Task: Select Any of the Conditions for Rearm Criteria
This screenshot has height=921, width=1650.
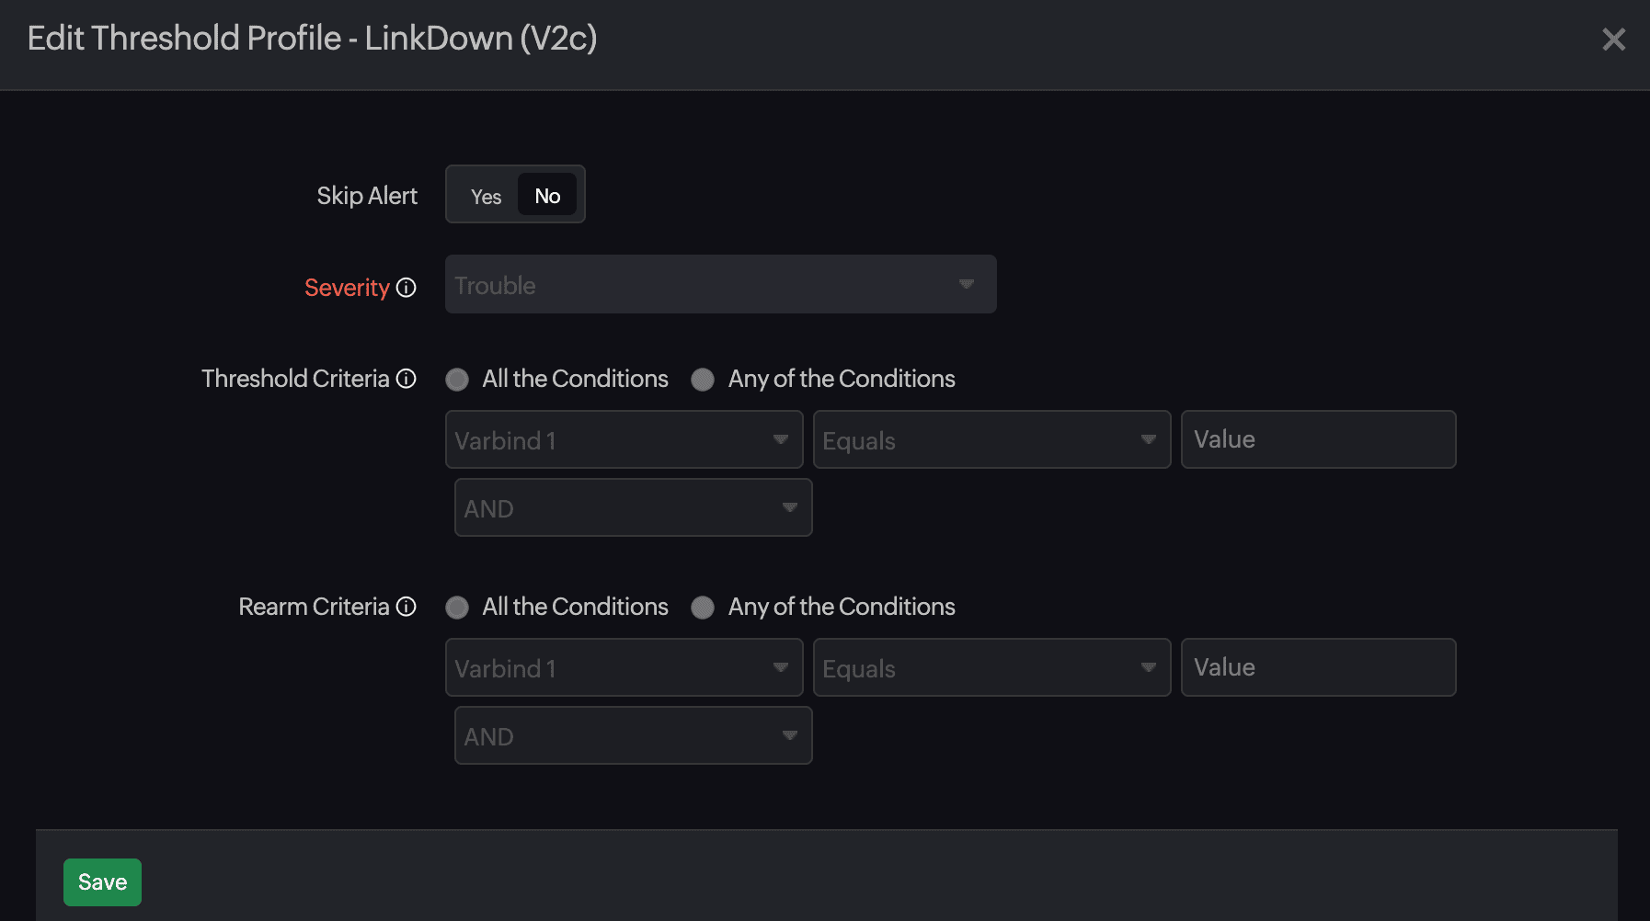Action: (703, 608)
